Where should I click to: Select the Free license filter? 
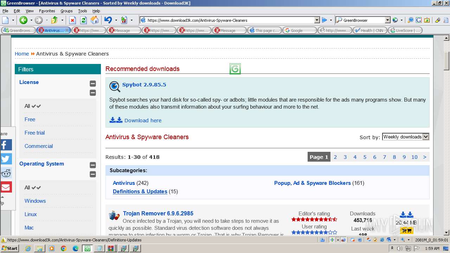30,119
